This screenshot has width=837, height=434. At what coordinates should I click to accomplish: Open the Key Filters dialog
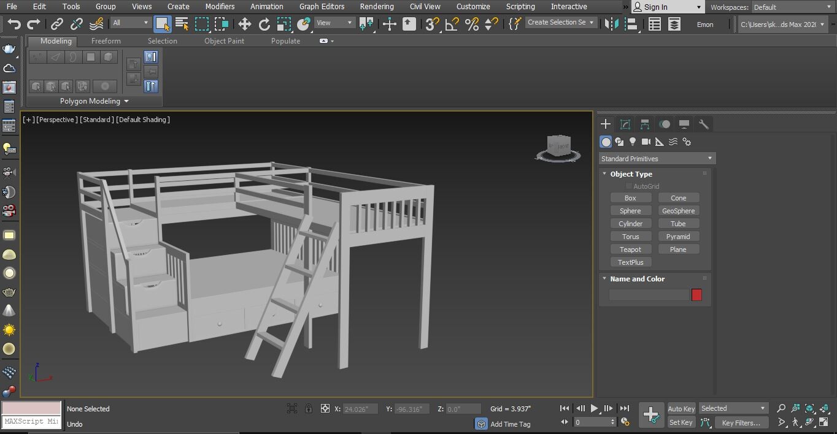(741, 422)
